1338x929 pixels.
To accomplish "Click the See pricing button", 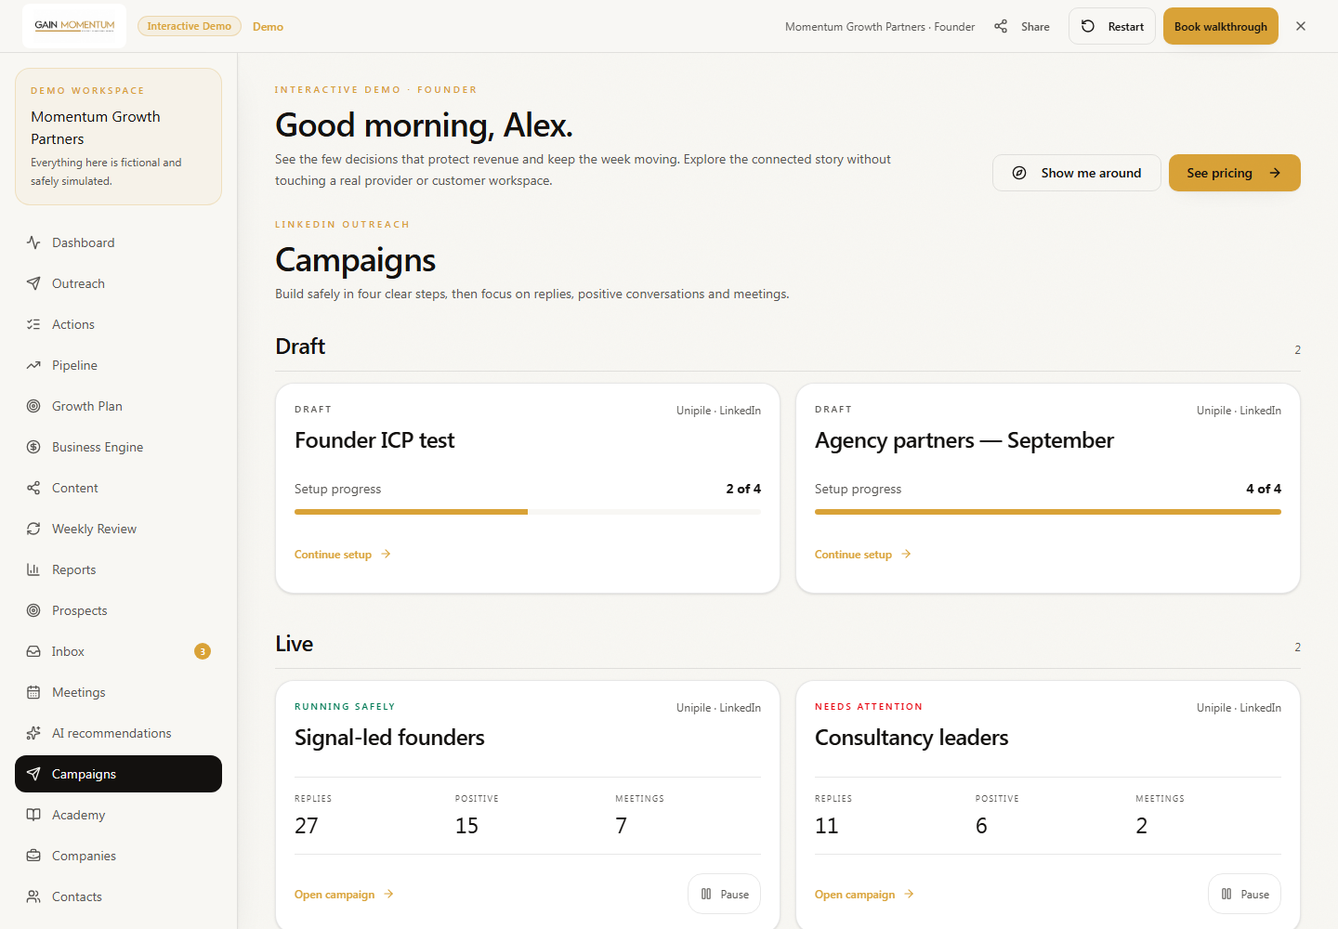I will tap(1235, 173).
